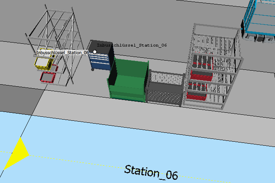275x183 pixels.
Task: Select the wire frame shelving rack
Action: (55, 46)
